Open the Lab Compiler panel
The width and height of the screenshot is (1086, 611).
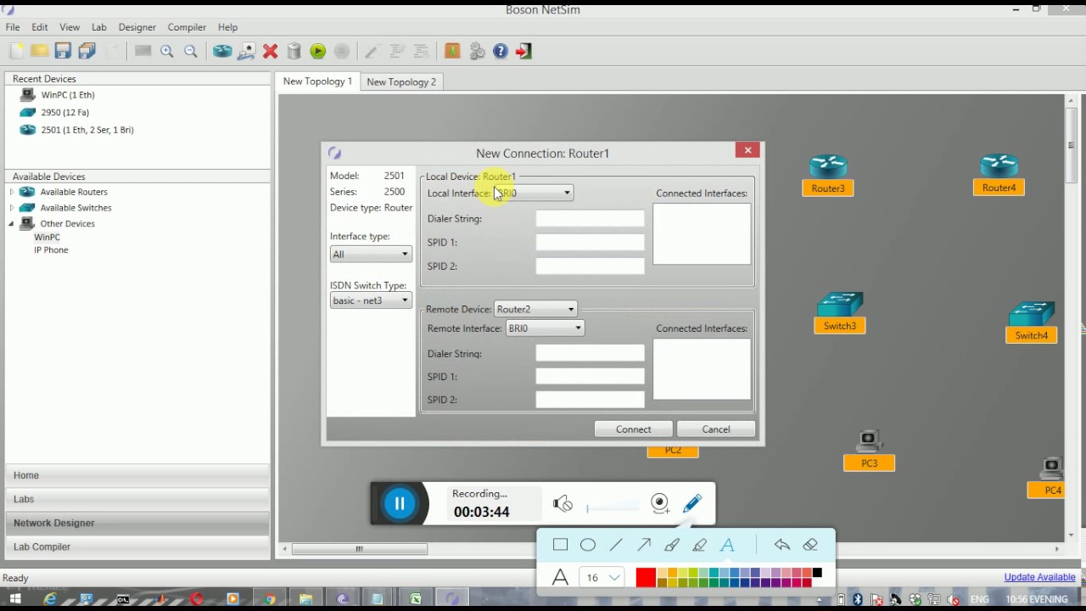click(137, 547)
